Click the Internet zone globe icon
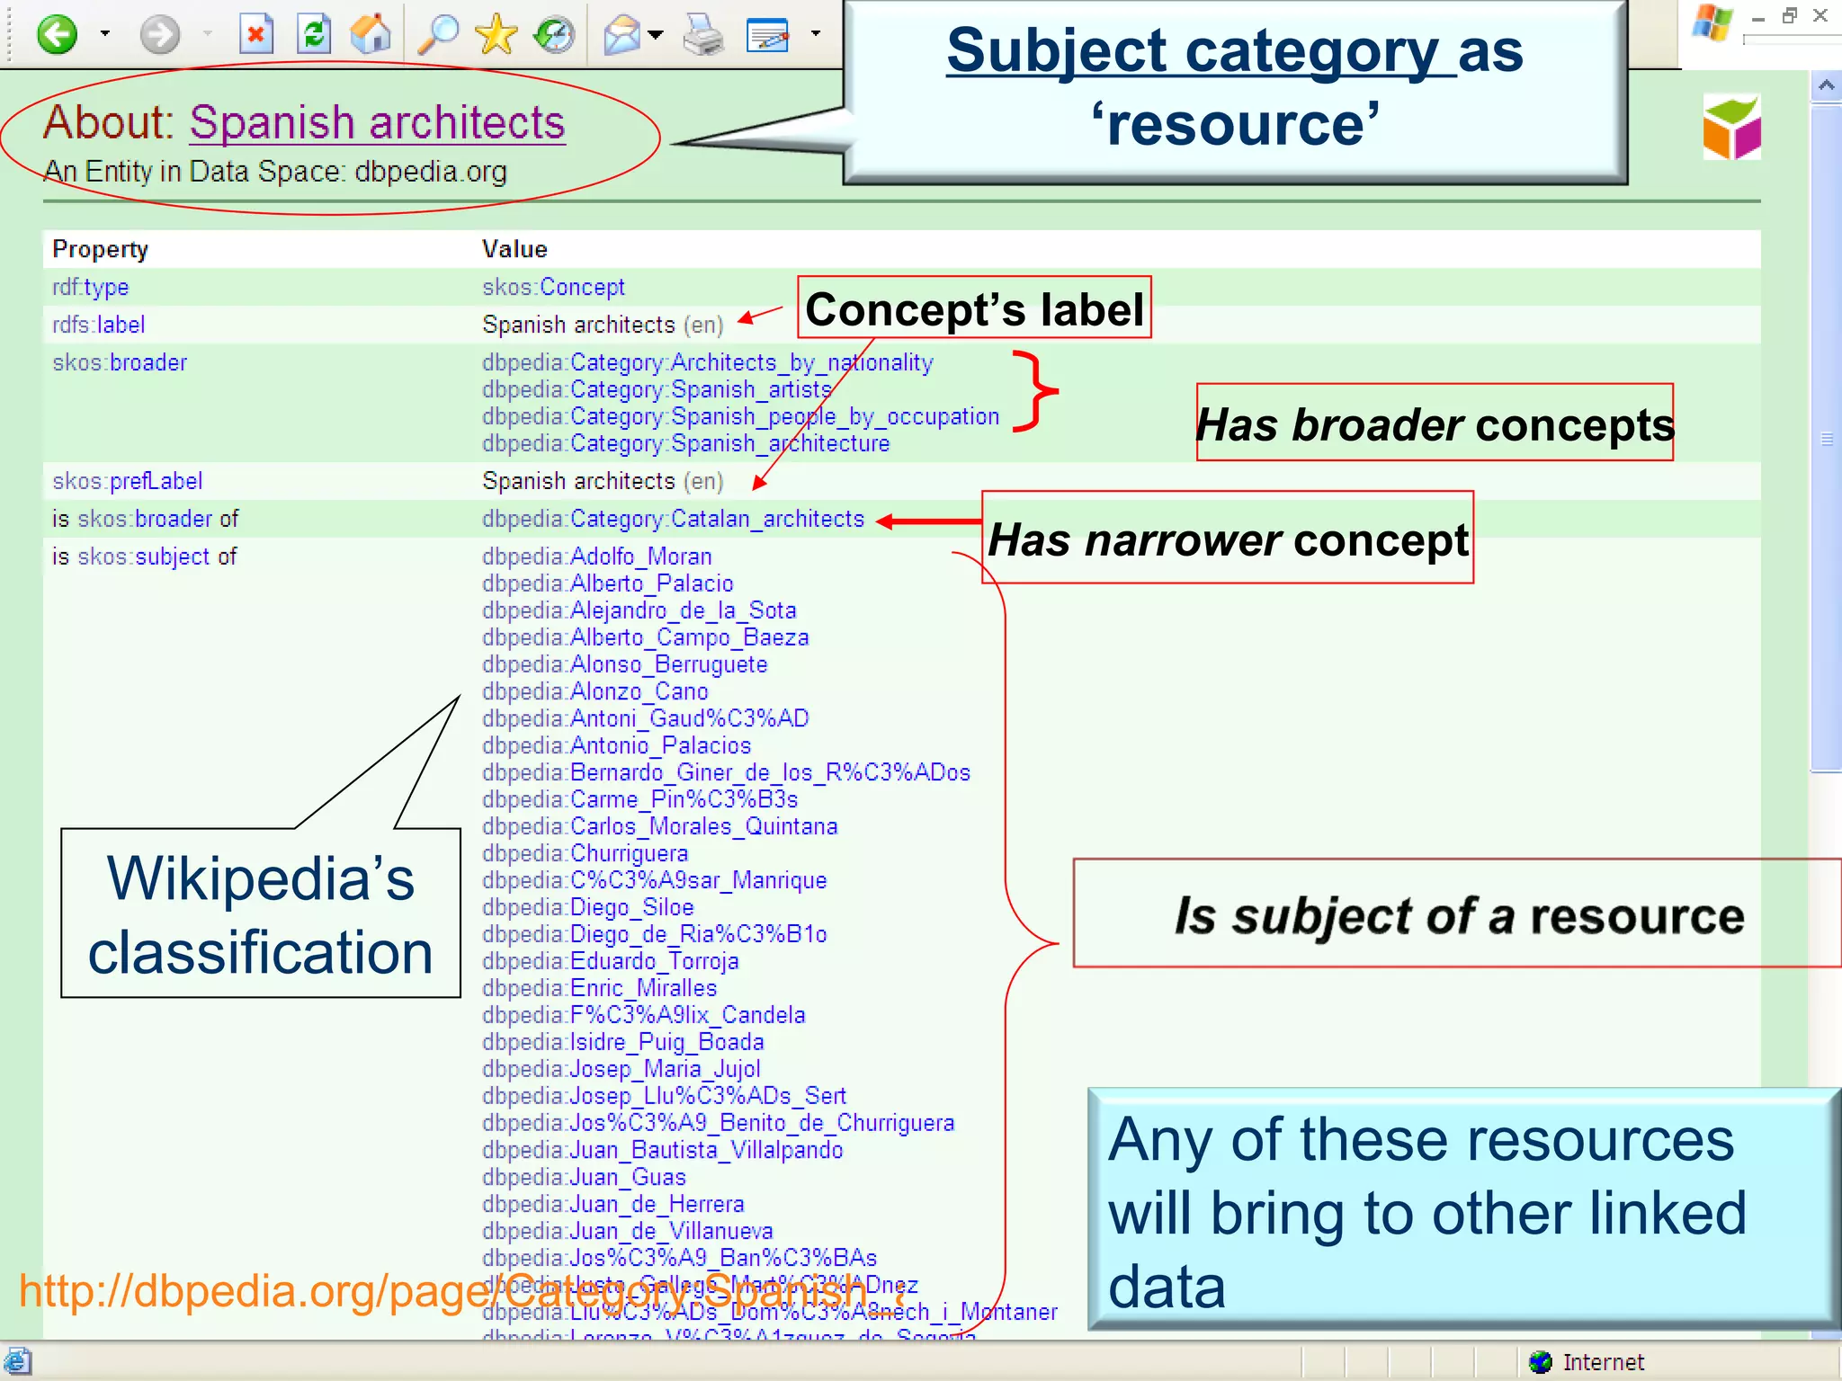The height and width of the screenshot is (1381, 1842). pos(1541,1362)
